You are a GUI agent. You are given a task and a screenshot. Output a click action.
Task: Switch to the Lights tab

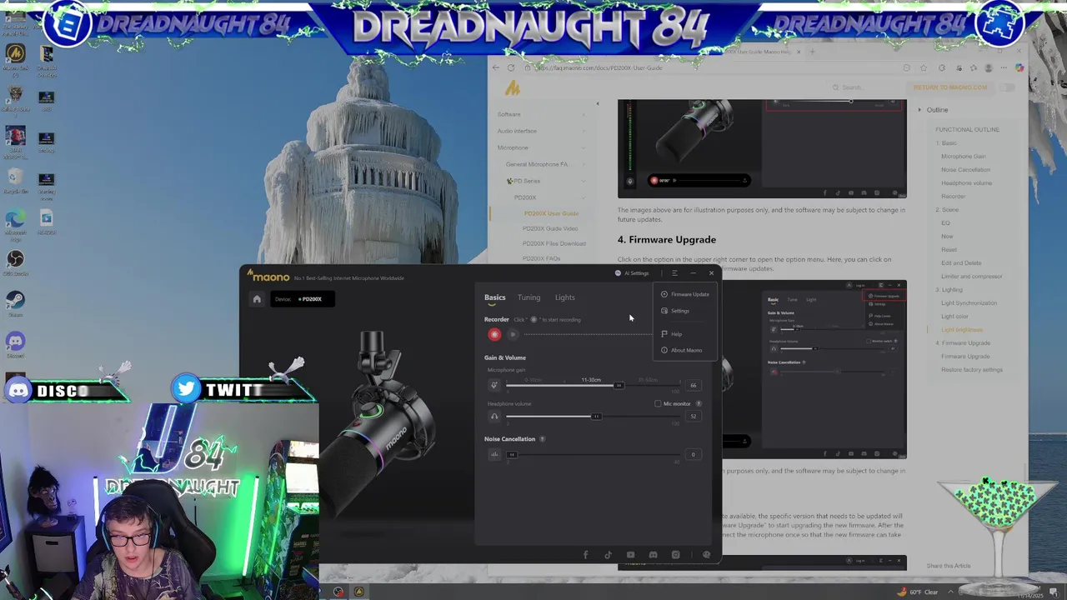click(x=565, y=297)
